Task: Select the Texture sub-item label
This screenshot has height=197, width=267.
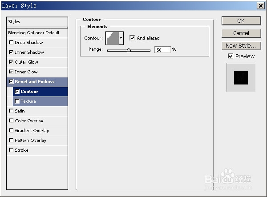Action: coord(28,101)
